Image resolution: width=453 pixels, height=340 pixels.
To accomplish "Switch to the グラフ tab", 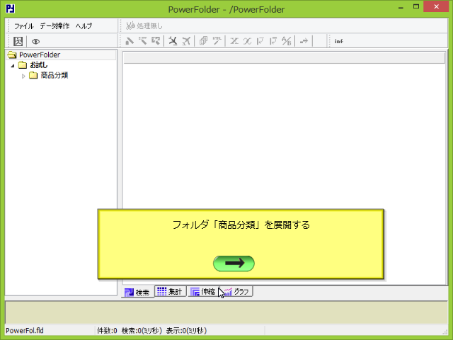I will [236, 291].
